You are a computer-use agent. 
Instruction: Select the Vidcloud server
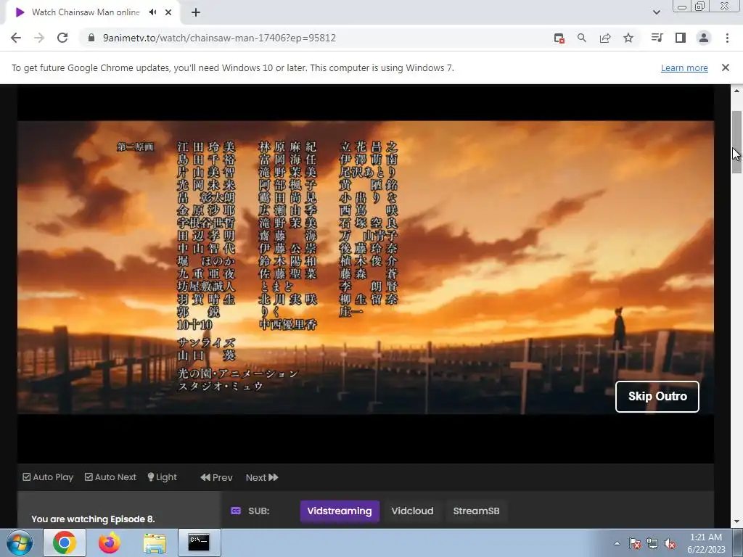pos(412,511)
